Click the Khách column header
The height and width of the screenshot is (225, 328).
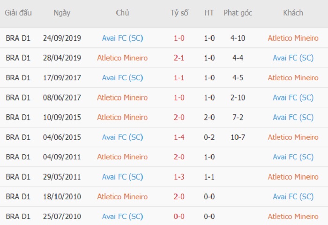coord(293,13)
